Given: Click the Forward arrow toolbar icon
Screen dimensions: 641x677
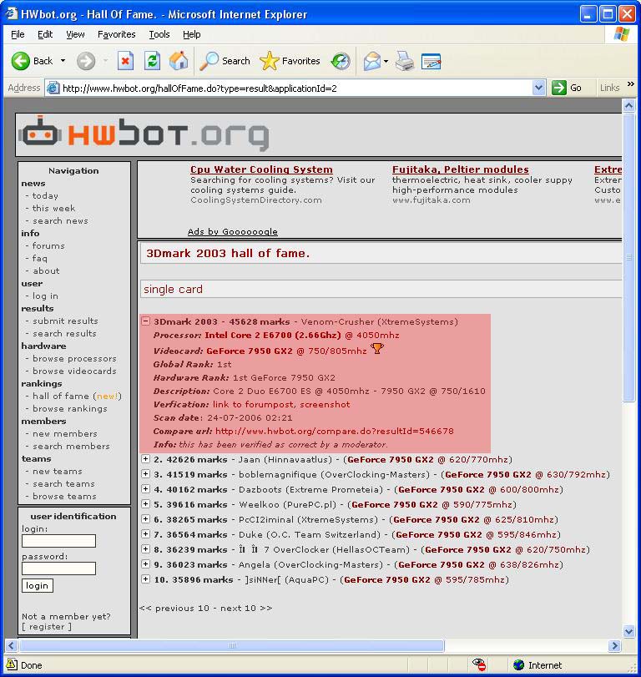Looking at the screenshot, I should tap(86, 61).
